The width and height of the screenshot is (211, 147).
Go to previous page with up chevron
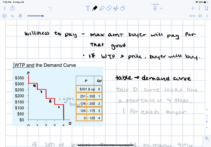207,110
